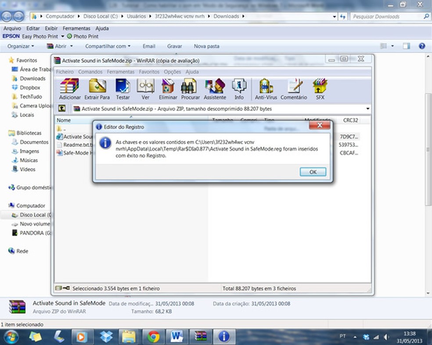Expand the Abrir dropdown arrow
Viewport: 432px width, 345px height.
coord(72,46)
